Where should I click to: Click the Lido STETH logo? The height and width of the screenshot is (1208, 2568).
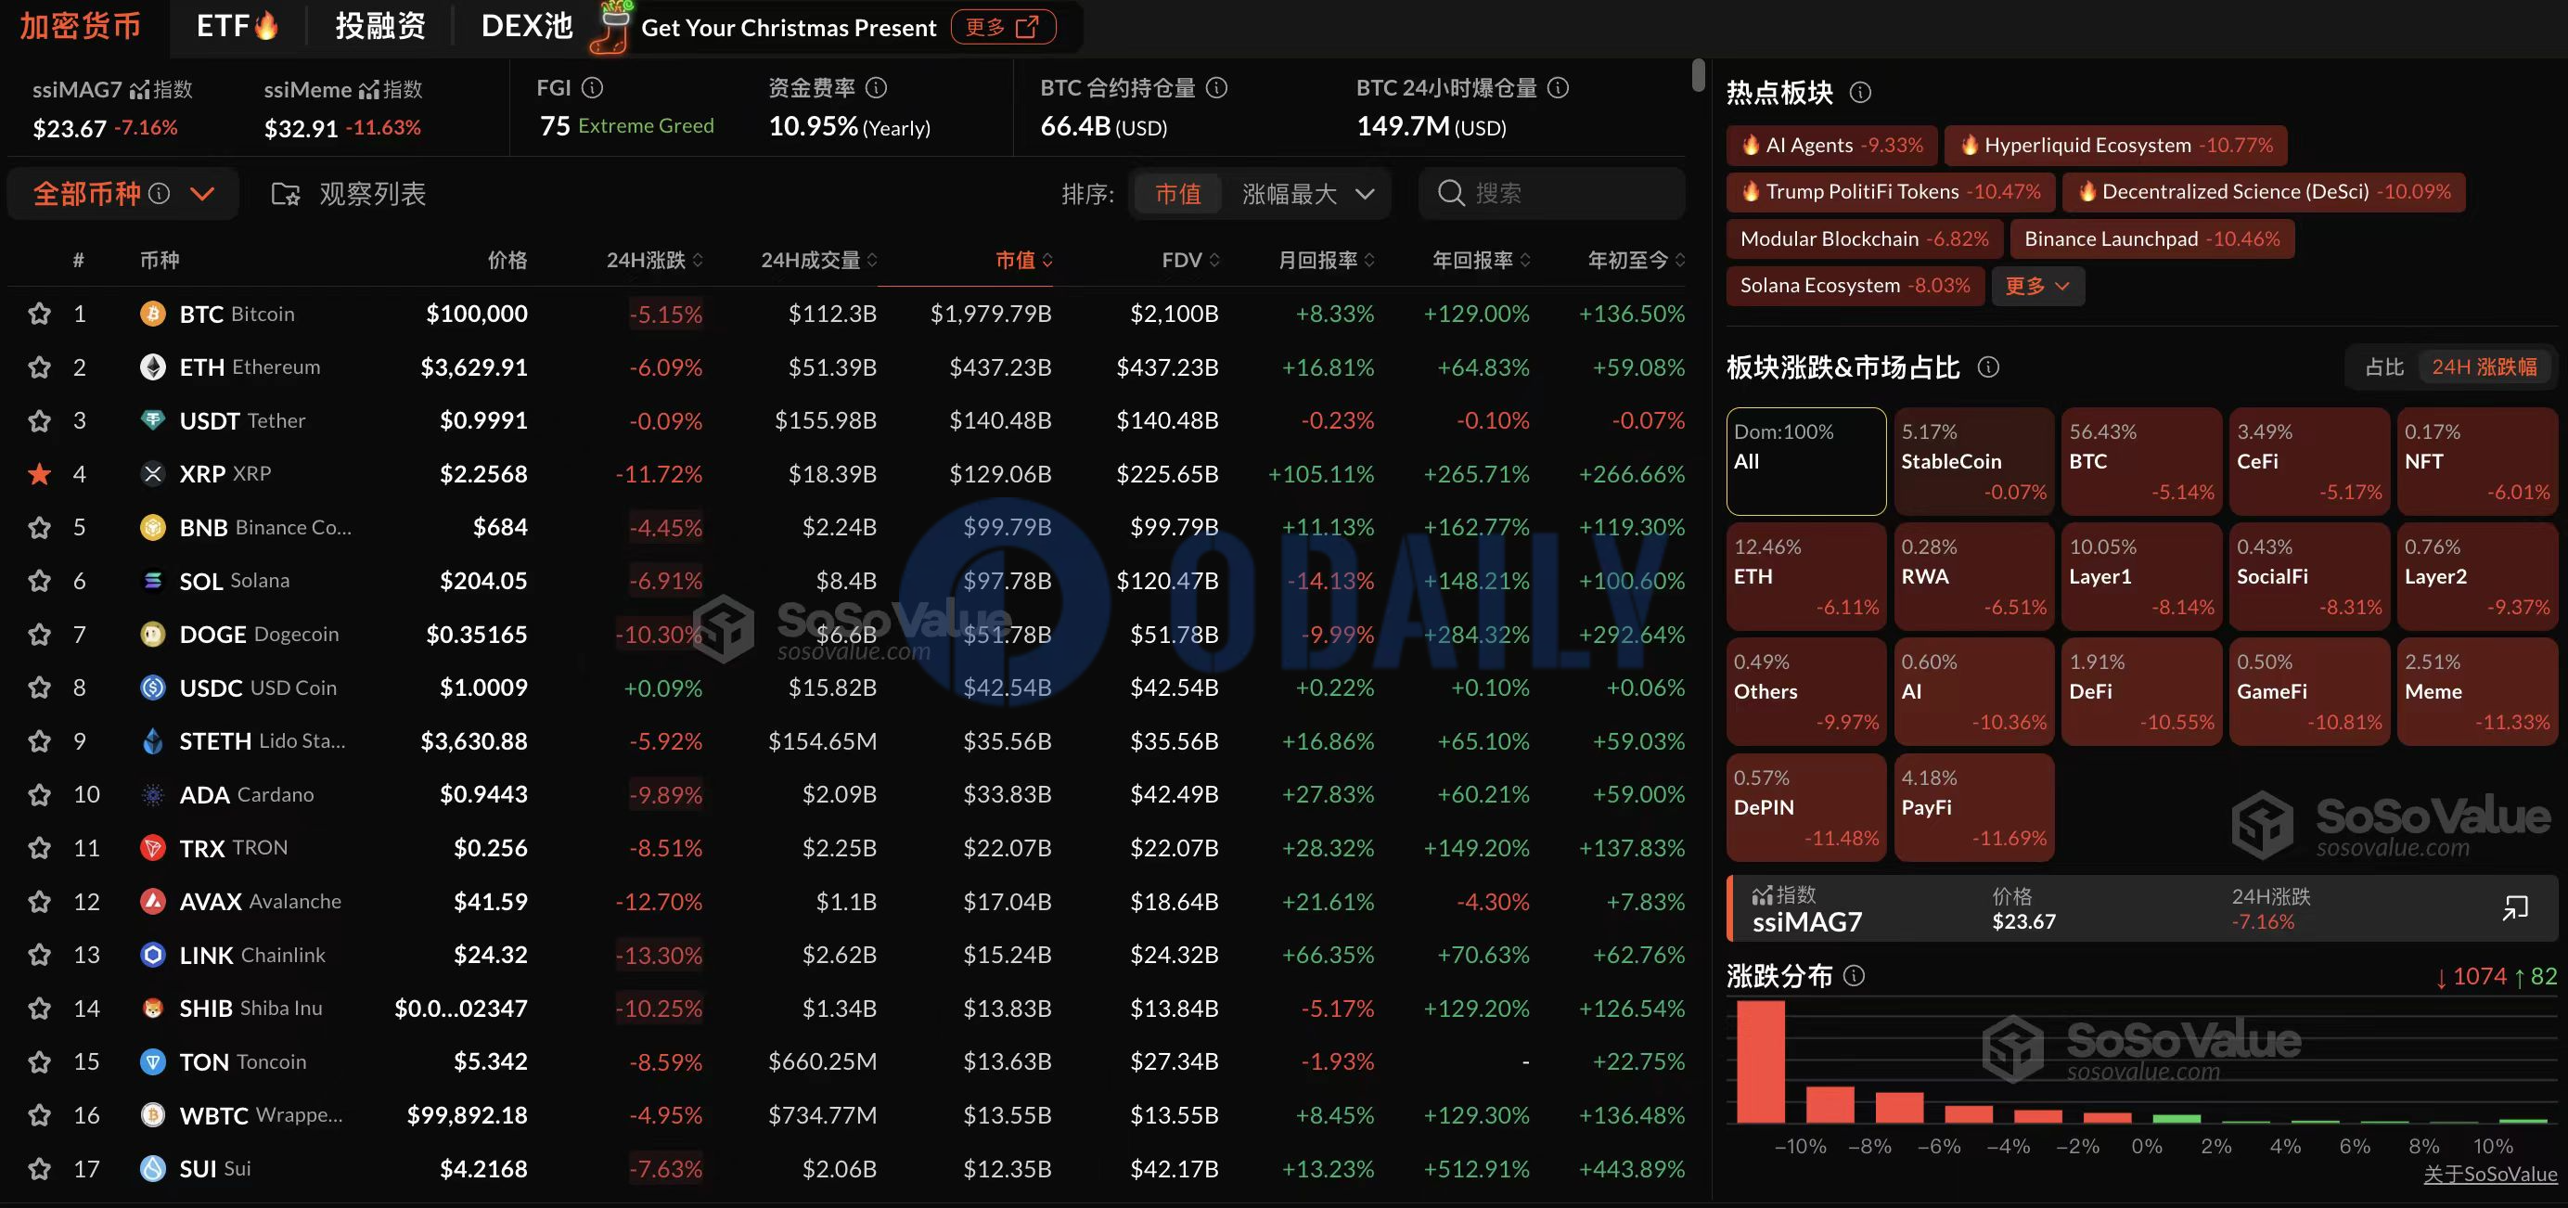tap(152, 741)
